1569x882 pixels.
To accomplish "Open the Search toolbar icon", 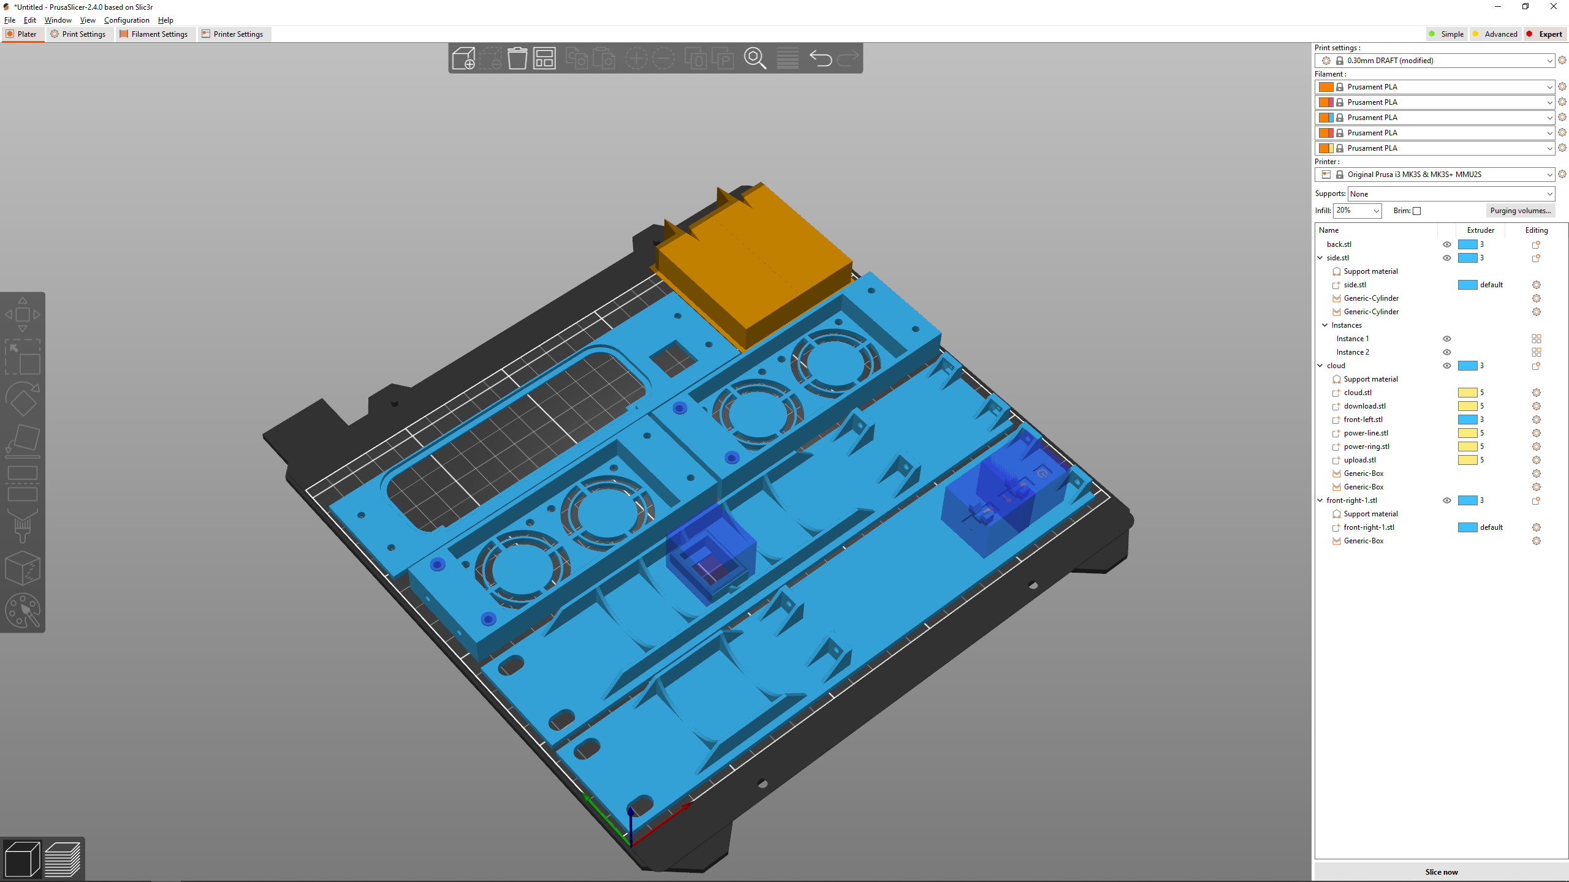I will point(754,58).
